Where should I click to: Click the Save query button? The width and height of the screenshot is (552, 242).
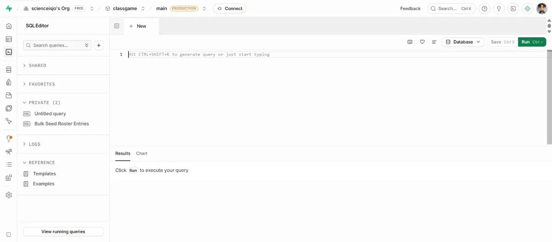coord(502,42)
